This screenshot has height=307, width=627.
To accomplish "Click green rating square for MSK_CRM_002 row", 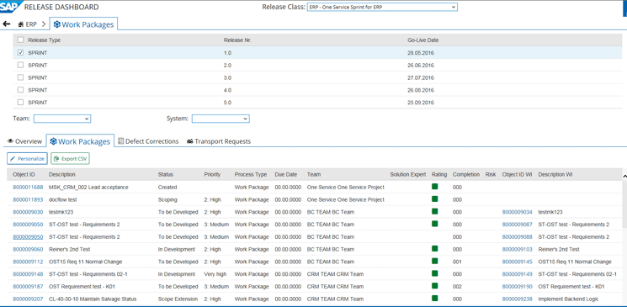I will point(434,186).
